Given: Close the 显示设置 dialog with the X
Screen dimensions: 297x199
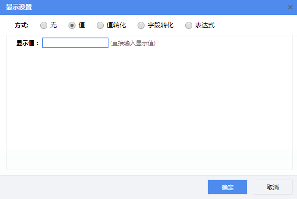Looking at the screenshot, I should [290, 7].
